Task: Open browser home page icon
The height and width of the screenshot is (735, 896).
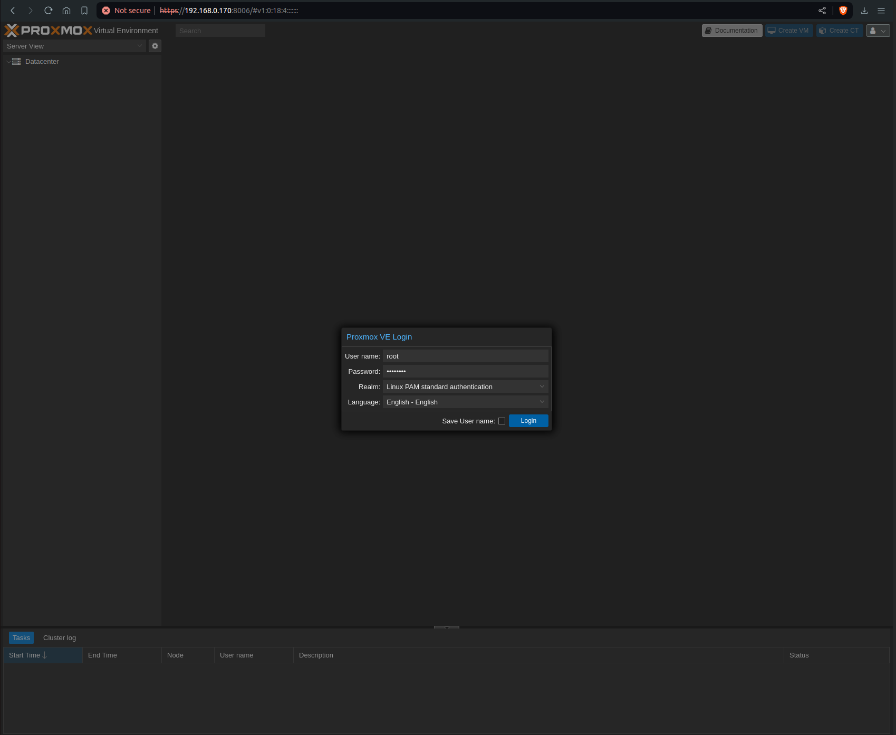Action: [x=66, y=11]
